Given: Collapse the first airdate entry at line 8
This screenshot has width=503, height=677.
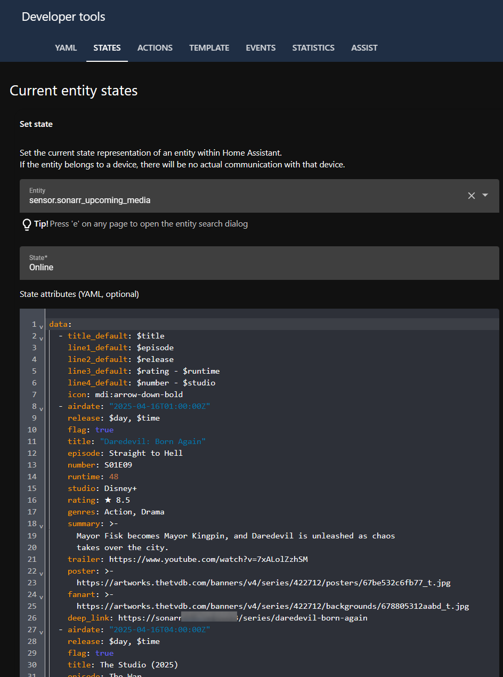Looking at the screenshot, I should pos(42,409).
